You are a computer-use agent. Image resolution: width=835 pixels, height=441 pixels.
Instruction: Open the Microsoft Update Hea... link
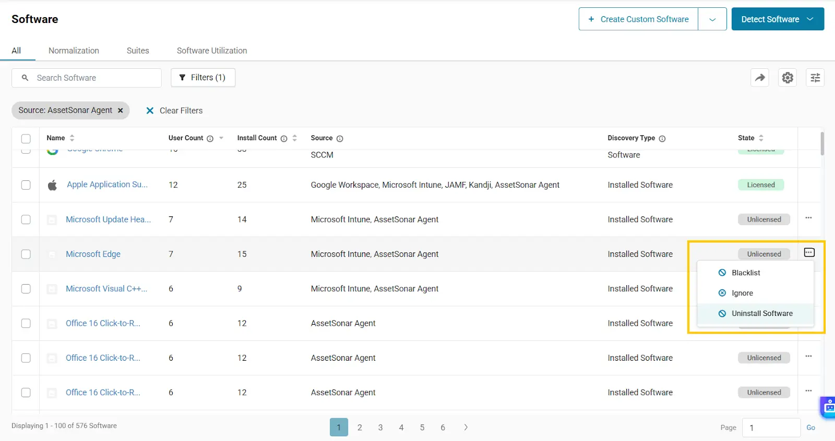tap(108, 219)
